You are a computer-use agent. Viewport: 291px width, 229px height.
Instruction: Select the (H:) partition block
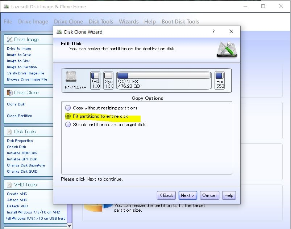[x=95, y=81]
